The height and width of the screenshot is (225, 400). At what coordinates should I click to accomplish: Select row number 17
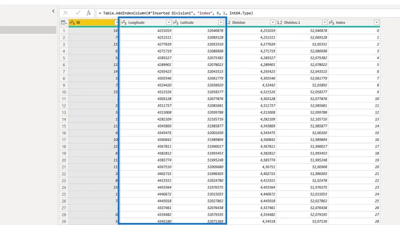coord(64,140)
